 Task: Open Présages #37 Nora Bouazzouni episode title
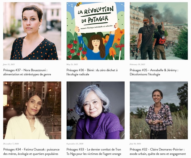(x=27, y=72)
